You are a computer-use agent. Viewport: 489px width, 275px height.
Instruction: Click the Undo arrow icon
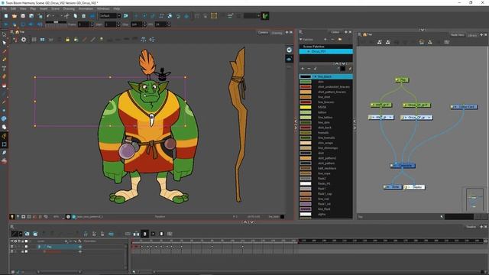pyautogui.click(x=49, y=16)
